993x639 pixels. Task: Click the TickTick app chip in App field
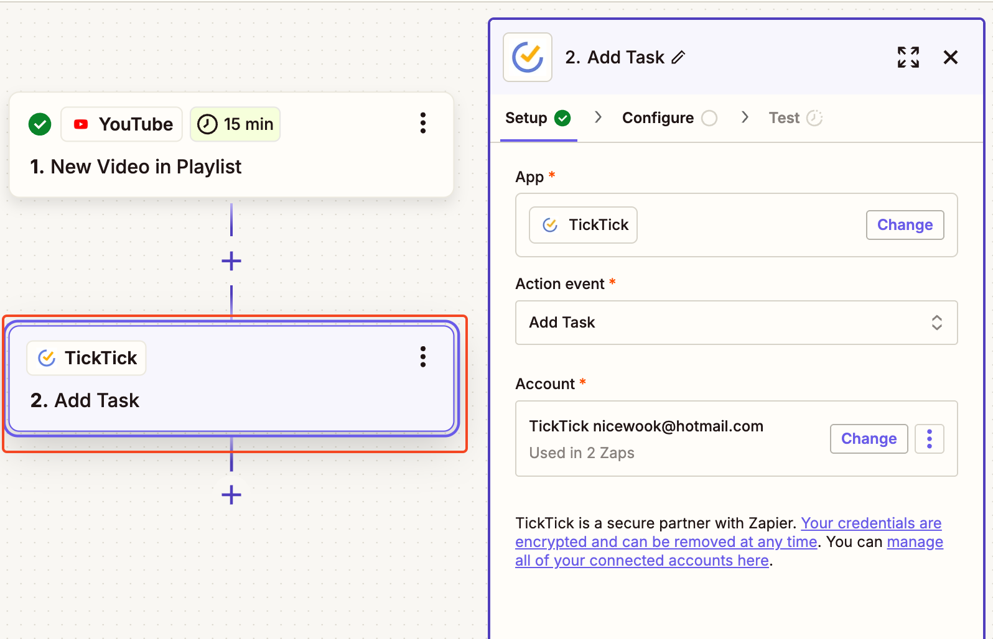[x=584, y=225]
